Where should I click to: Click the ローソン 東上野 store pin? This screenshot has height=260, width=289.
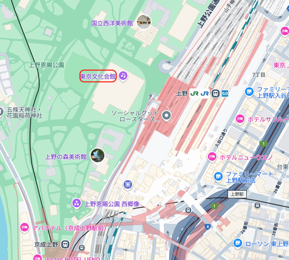point(238,243)
